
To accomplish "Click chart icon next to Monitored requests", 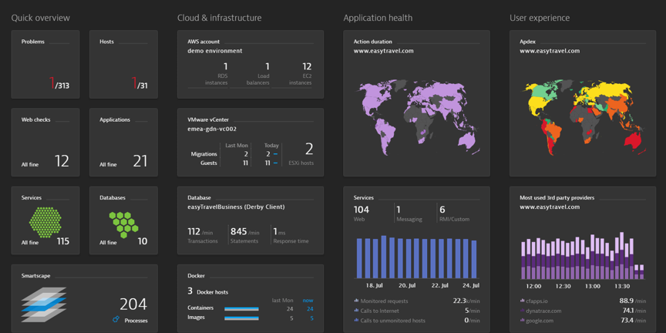I will point(356,301).
